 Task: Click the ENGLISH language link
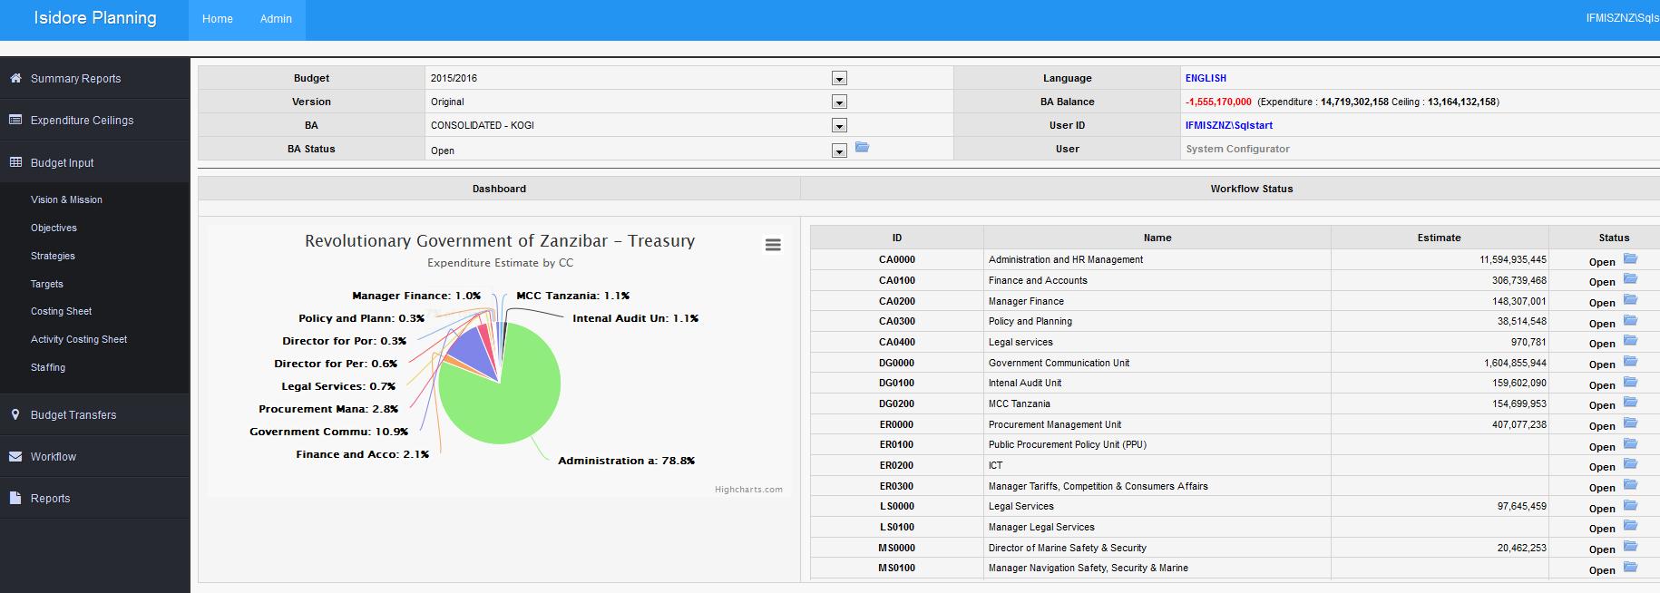[1206, 78]
